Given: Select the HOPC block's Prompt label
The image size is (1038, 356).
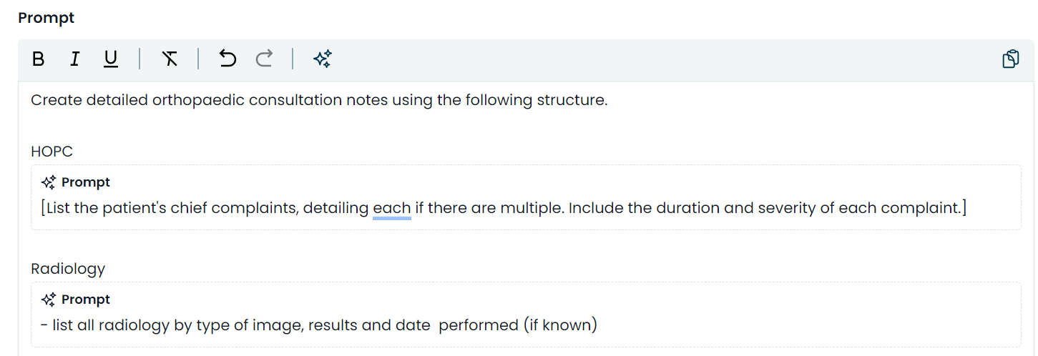Looking at the screenshot, I should click(86, 182).
